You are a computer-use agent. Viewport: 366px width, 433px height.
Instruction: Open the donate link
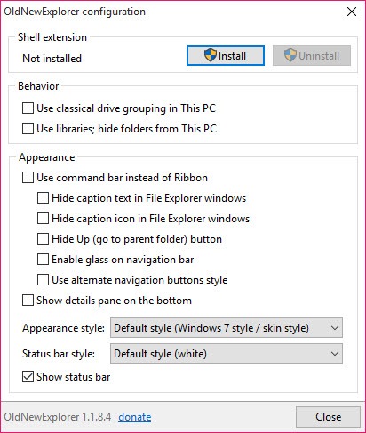tap(135, 417)
